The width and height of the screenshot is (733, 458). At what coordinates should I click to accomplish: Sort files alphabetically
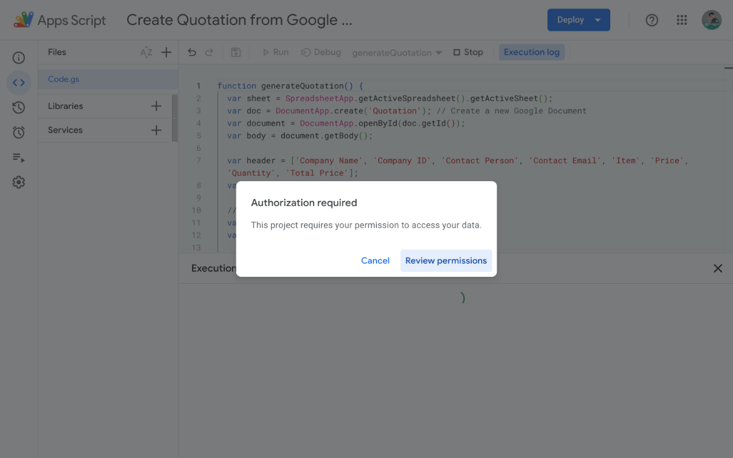[146, 52]
